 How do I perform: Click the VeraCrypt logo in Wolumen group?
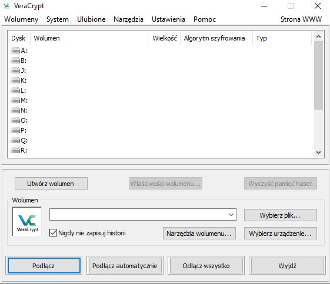27,222
